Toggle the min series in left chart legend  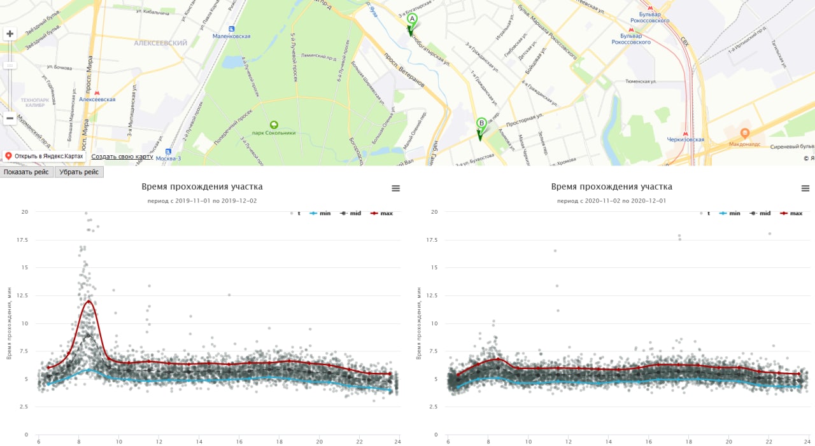322,213
